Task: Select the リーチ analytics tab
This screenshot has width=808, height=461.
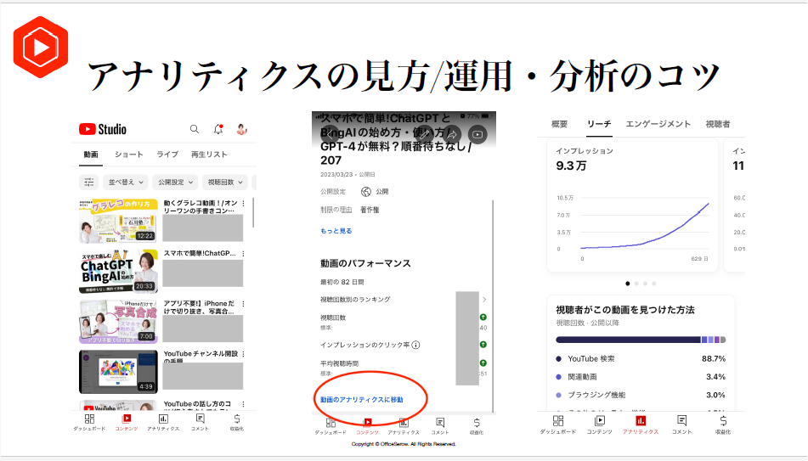Action: (599, 124)
